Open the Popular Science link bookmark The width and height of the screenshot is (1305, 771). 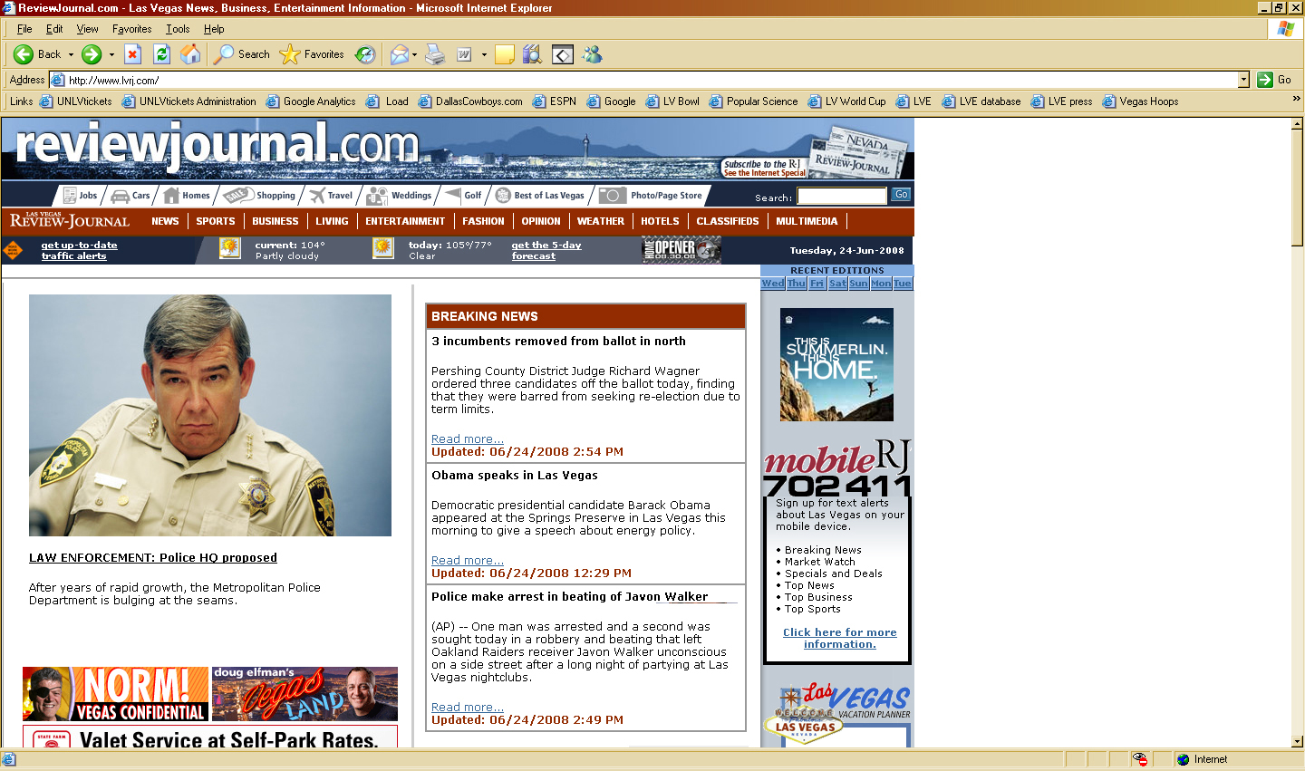tap(753, 101)
